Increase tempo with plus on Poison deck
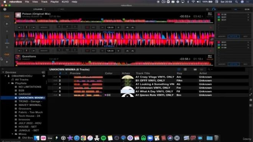 coord(118,28)
